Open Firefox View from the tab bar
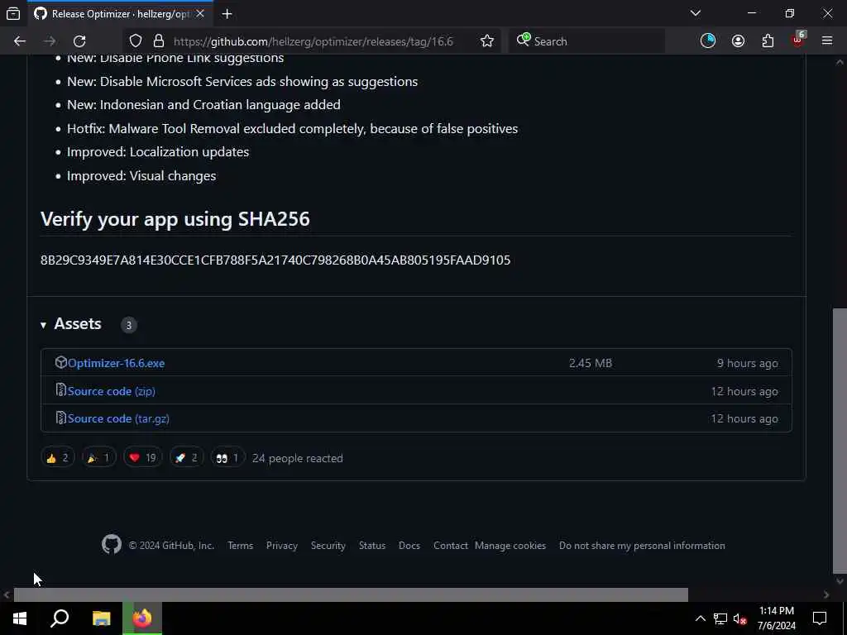Screen dimensions: 847x635 point(13,13)
